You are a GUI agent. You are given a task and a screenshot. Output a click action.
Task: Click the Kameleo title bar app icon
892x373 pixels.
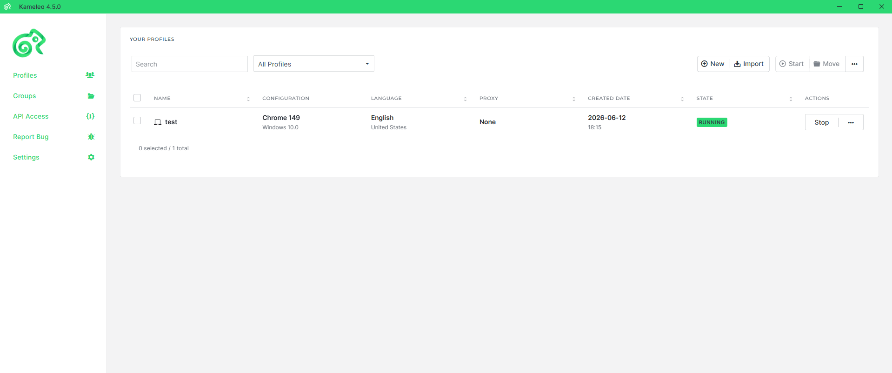click(7, 7)
